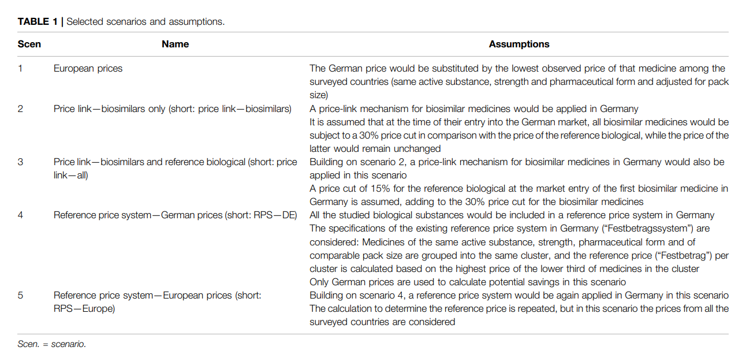746x358 pixels.
Task: Click the line starting "A price cut of 15%"
Action: coord(519,188)
